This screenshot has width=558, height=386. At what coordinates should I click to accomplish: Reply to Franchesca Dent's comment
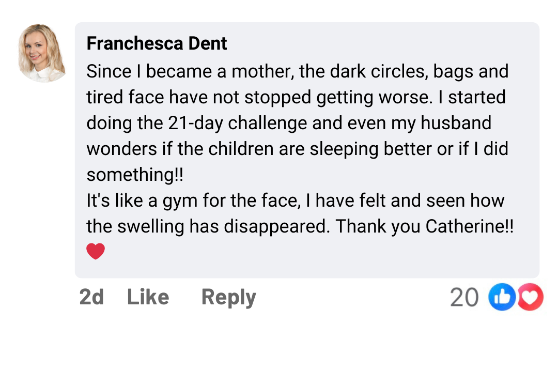pyautogui.click(x=228, y=297)
